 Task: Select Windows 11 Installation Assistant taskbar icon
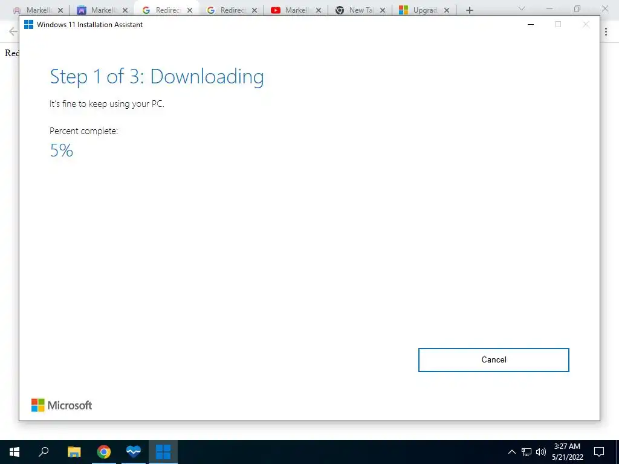163,452
